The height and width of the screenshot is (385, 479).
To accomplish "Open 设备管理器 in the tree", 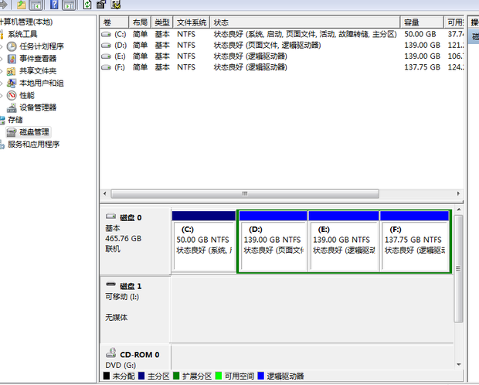I will coord(37,107).
